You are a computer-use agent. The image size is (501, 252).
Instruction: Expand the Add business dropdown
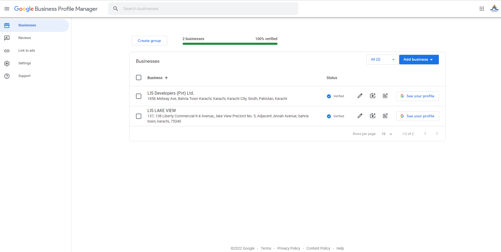pos(419,60)
